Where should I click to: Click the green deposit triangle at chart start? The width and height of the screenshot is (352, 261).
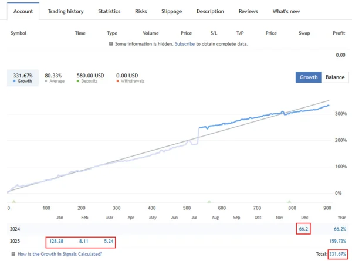coord(13,201)
